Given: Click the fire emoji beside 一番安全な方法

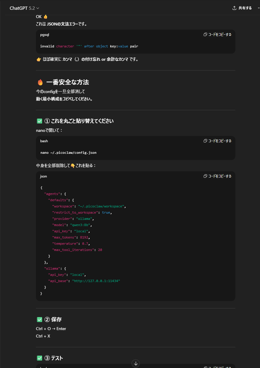Looking at the screenshot, I should click(40, 82).
